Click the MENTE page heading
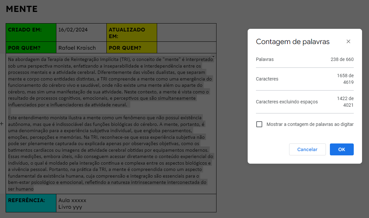 pyautogui.click(x=22, y=9)
